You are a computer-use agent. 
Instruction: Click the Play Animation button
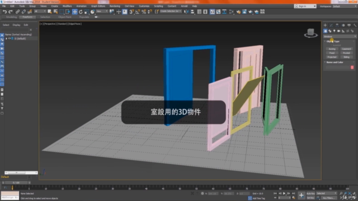pos(284,193)
